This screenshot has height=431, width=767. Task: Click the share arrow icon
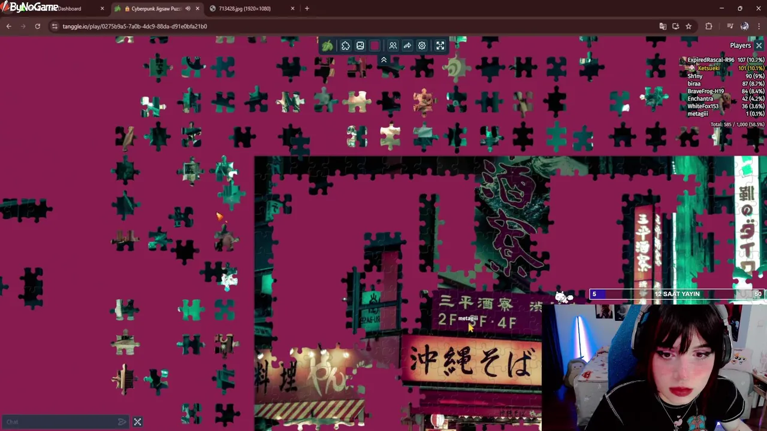tap(407, 45)
